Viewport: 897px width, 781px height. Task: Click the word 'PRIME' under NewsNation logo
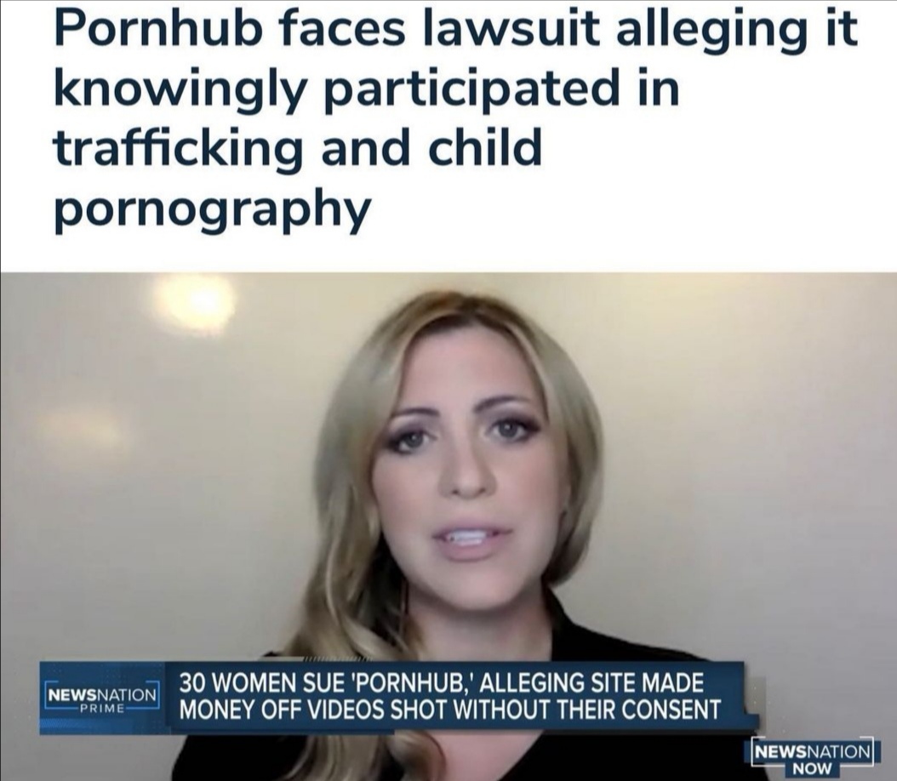[102, 709]
